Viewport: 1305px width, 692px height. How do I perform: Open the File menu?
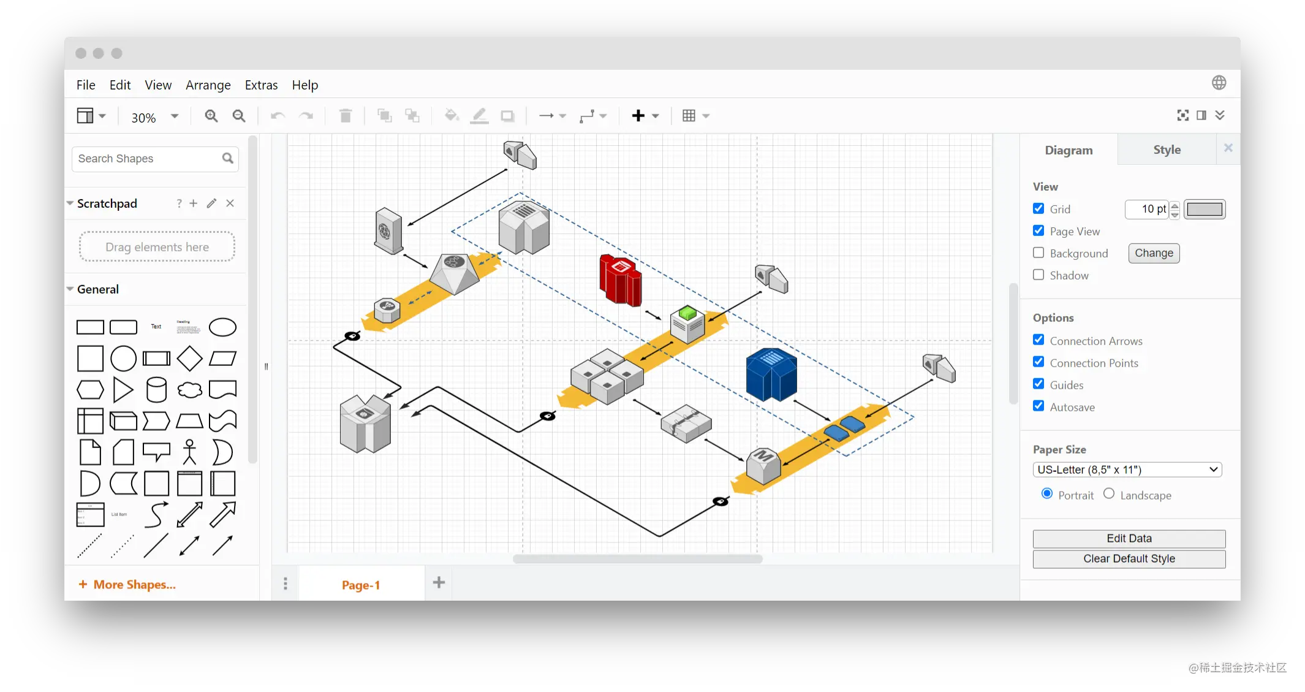[x=86, y=85]
